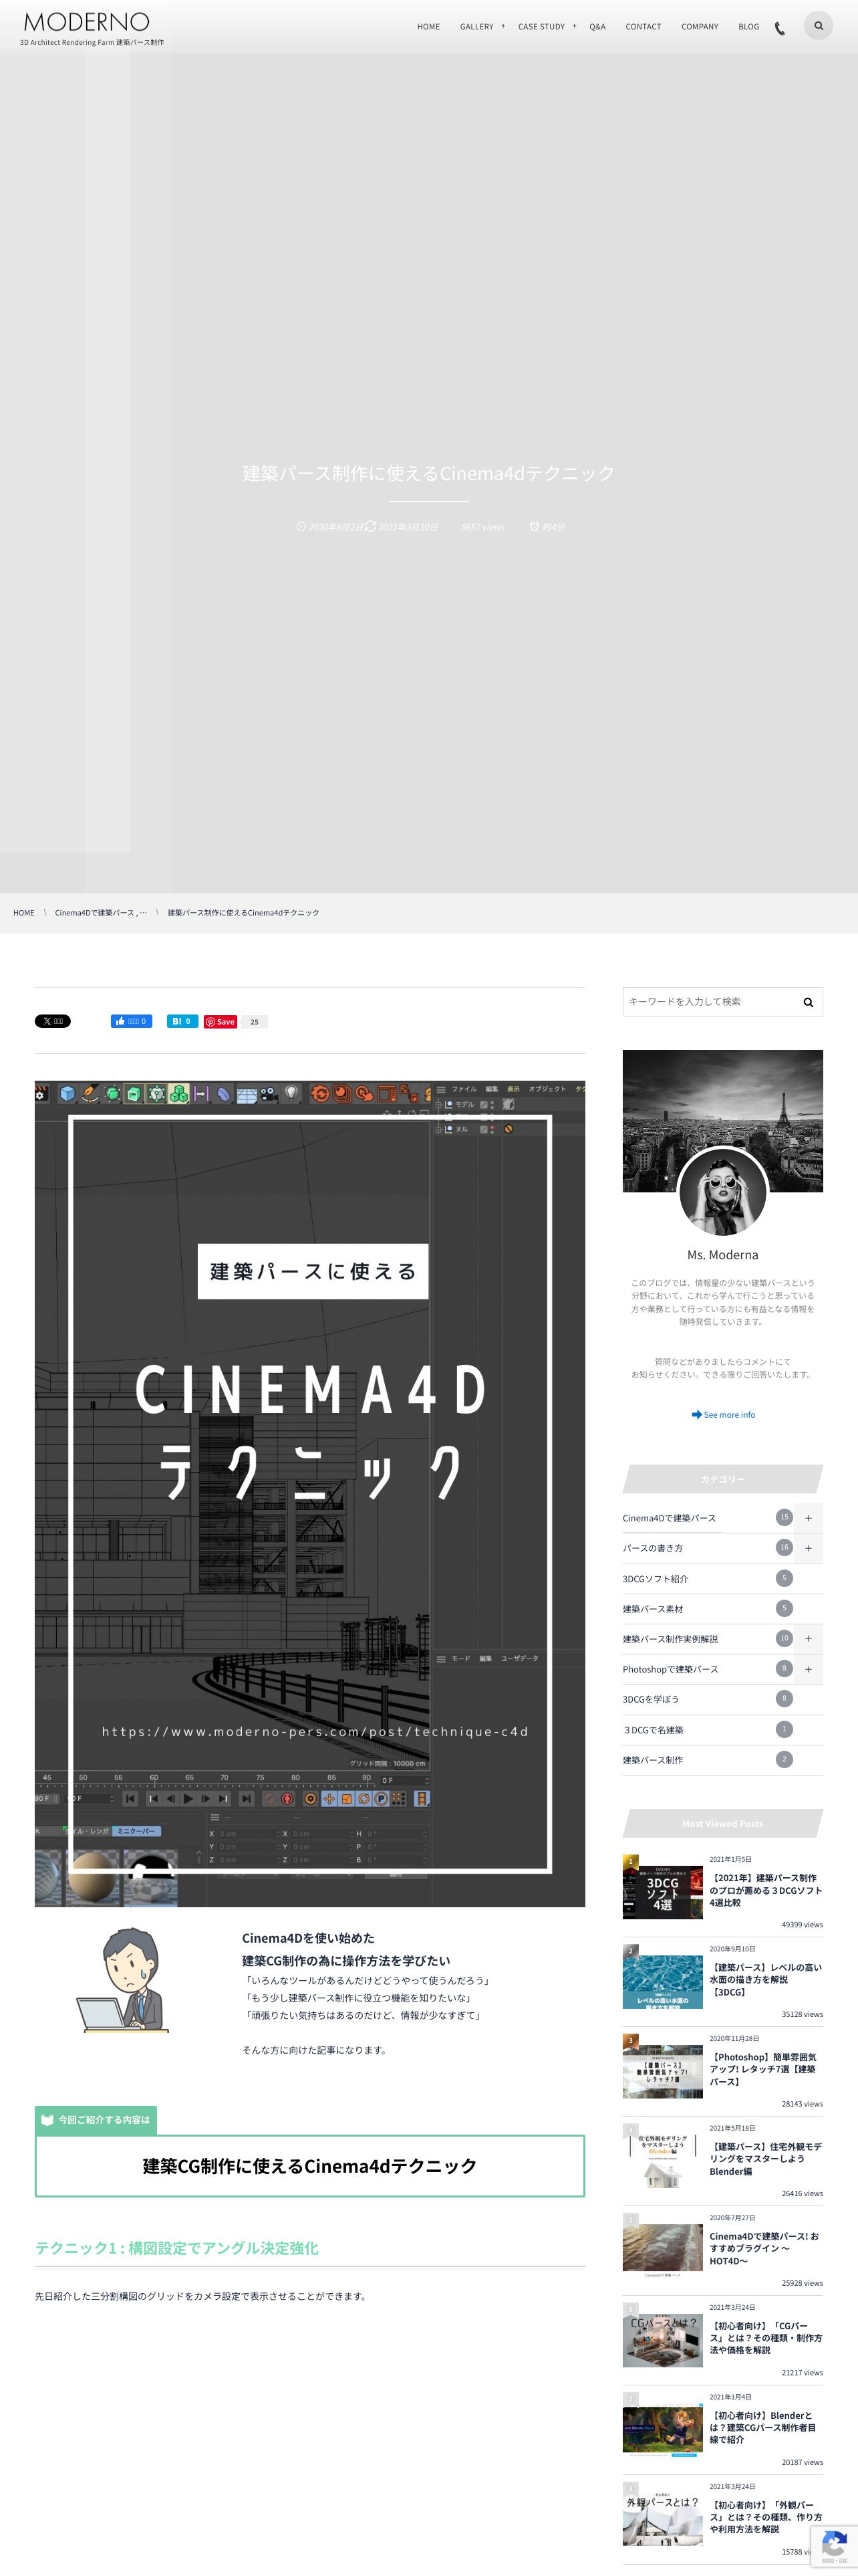The image size is (858, 2576).
Task: Open the 建築パース素材 category
Action: (x=654, y=1609)
